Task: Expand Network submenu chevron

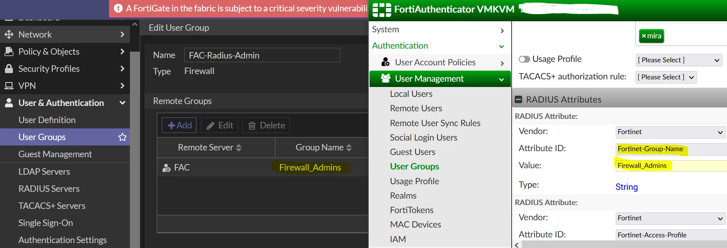Action: [x=122, y=35]
